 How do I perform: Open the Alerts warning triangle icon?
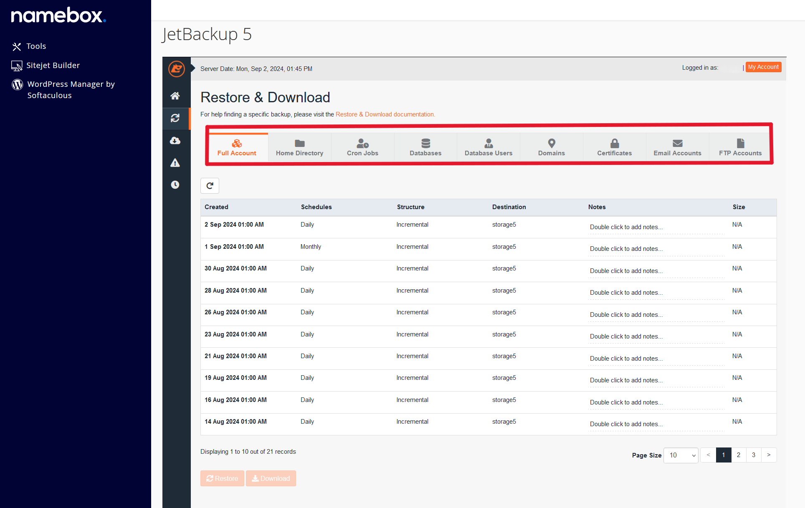pos(175,163)
